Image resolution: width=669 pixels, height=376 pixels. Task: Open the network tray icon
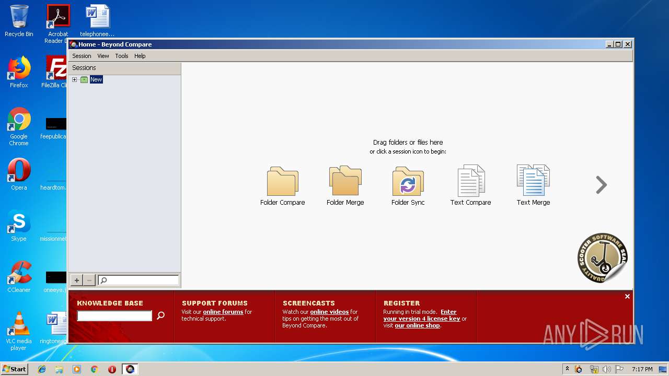pos(594,369)
